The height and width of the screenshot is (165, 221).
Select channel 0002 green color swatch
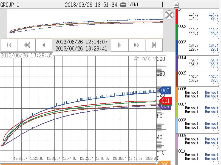click(x=177, y=32)
